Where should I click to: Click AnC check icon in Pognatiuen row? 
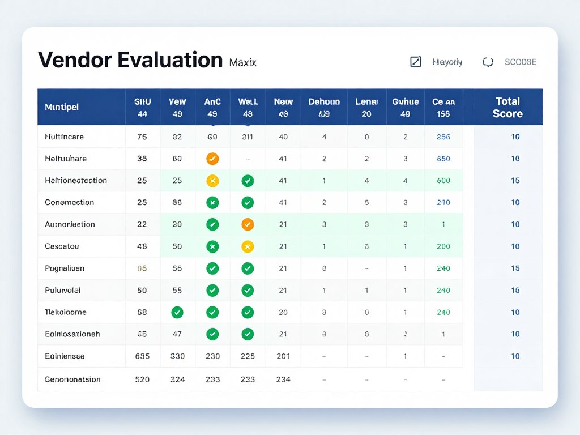tap(212, 268)
